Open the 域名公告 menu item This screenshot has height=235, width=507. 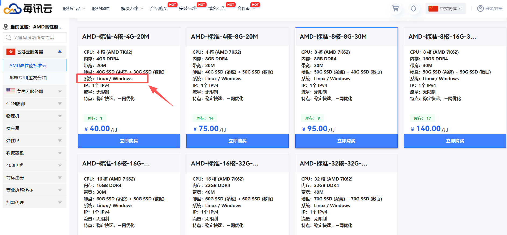coord(217,9)
